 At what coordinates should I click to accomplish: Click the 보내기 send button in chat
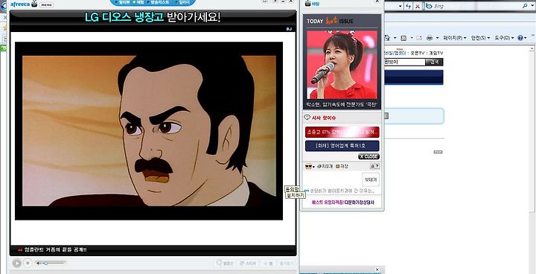371,179
